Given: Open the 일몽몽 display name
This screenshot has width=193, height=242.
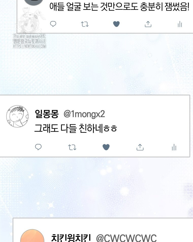Looking at the screenshot, I should (x=47, y=114).
